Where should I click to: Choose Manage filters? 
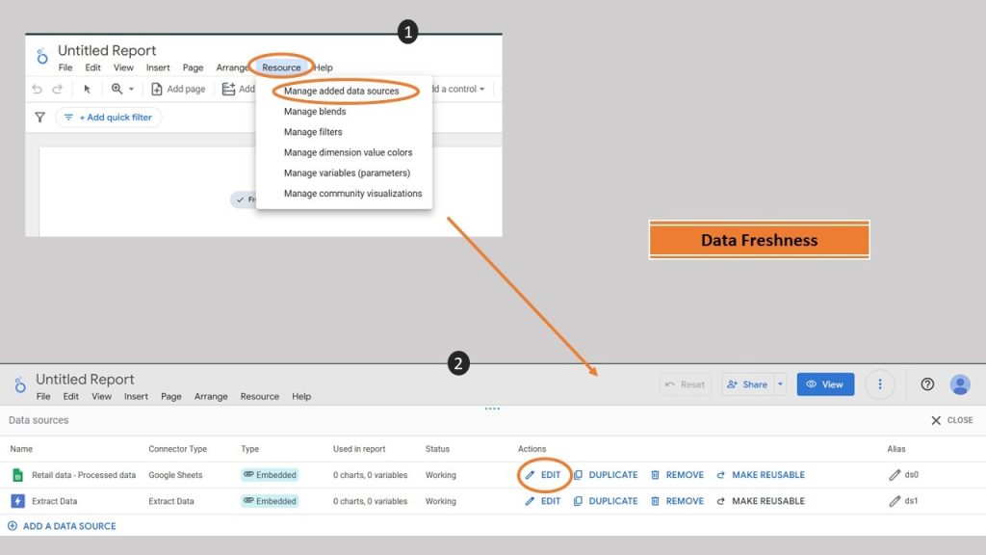313,131
